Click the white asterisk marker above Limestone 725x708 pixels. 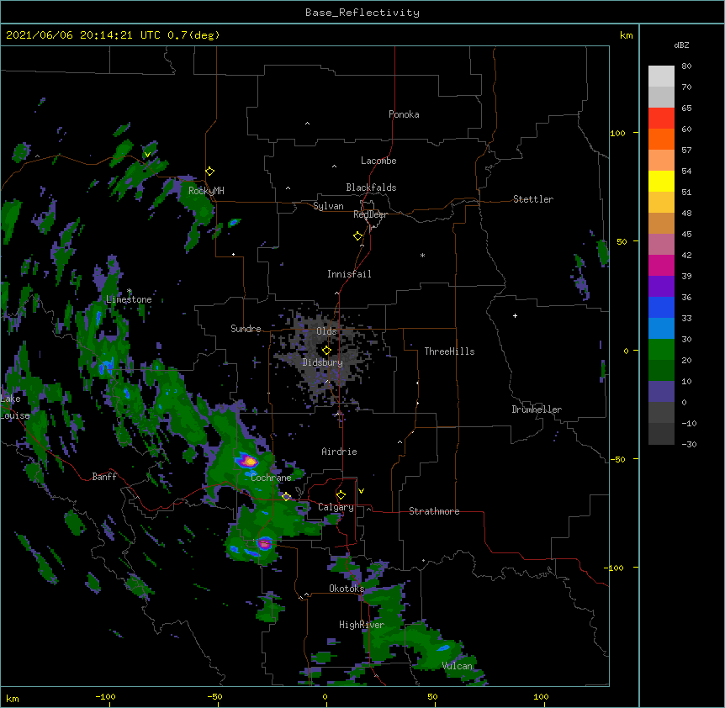point(130,291)
